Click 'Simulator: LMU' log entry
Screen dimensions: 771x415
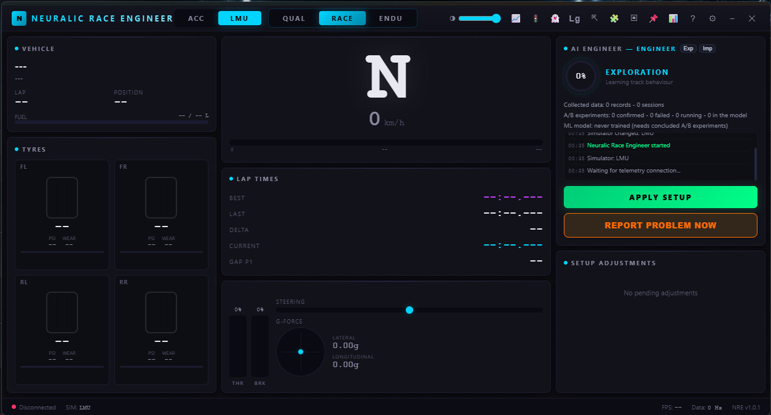point(607,158)
